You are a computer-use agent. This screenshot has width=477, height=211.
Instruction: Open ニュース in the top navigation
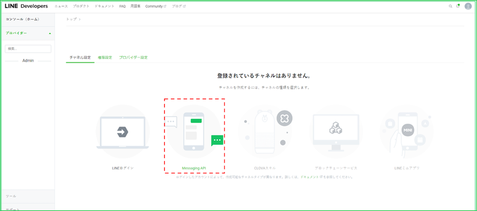[61, 6]
